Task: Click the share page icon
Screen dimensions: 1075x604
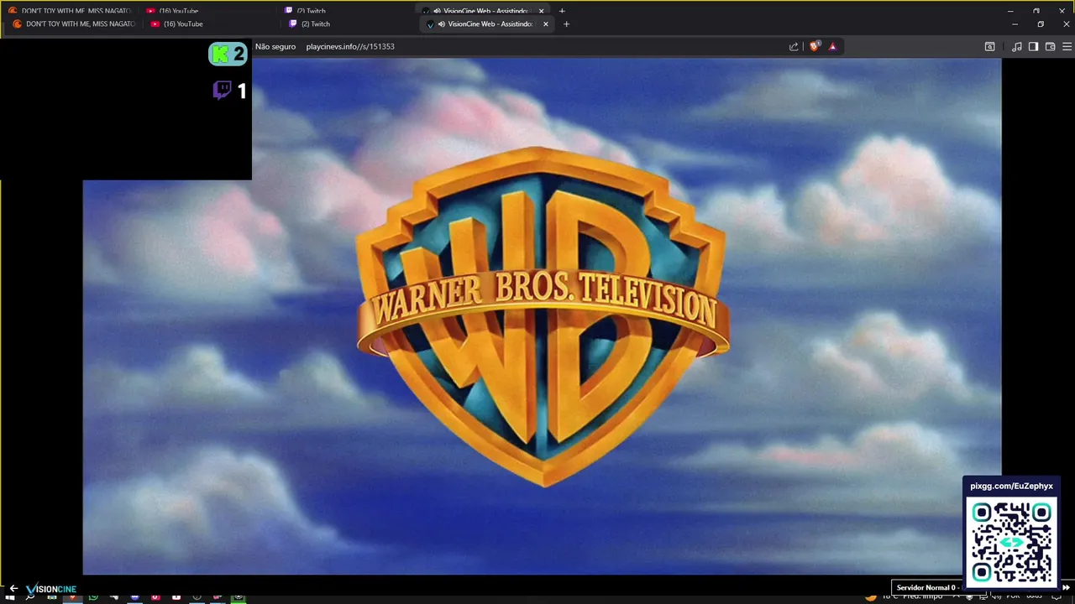Action: tap(794, 47)
